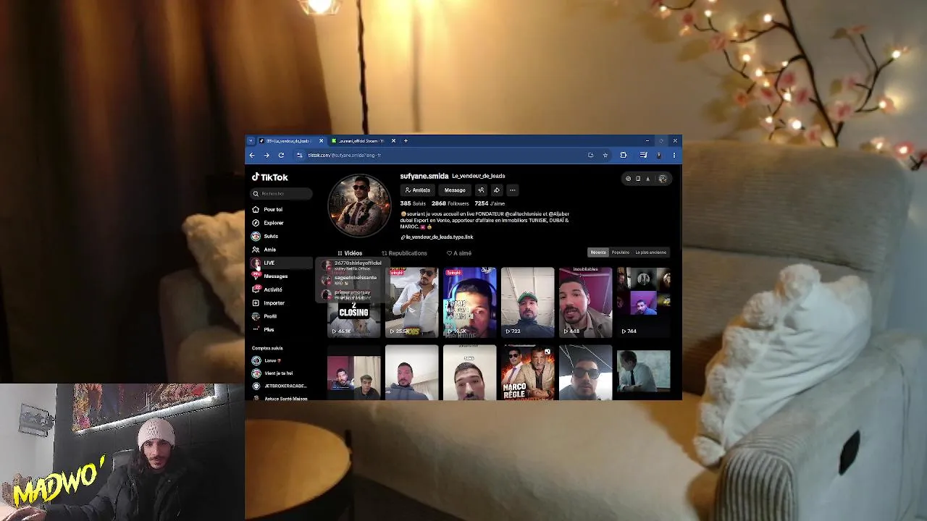Reload the TikTok page
This screenshot has height=521, width=927.
click(281, 155)
